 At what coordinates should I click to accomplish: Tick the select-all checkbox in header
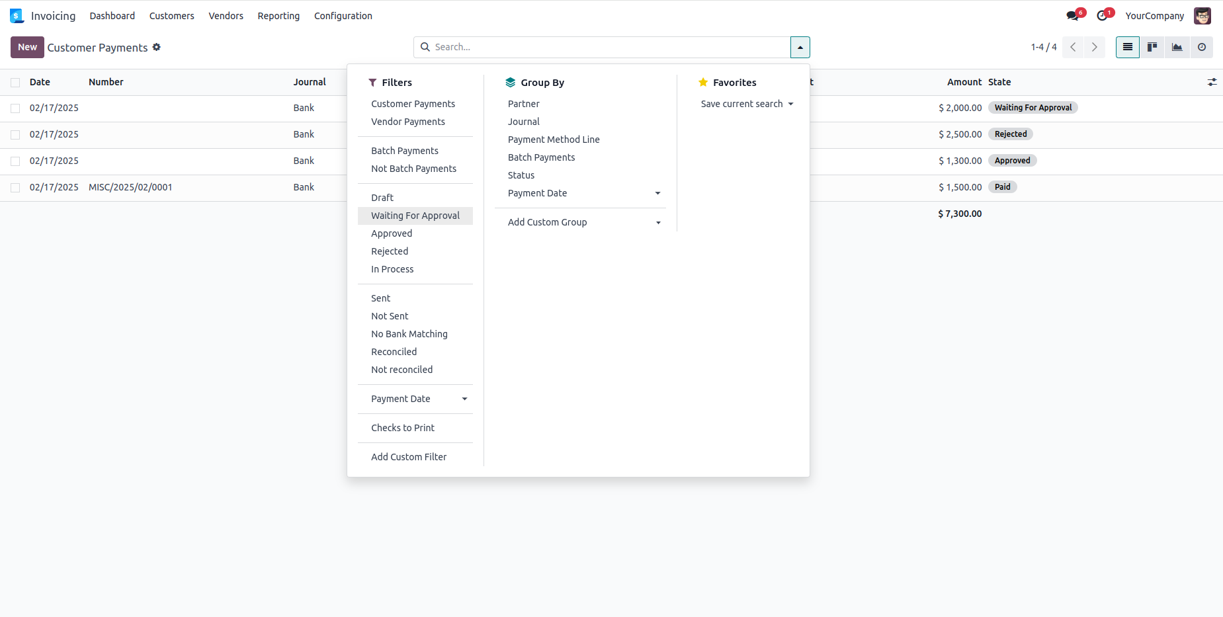[15, 83]
